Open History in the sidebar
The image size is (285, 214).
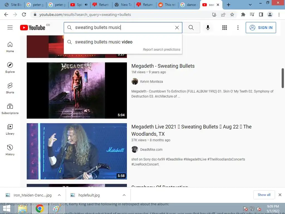click(x=10, y=150)
